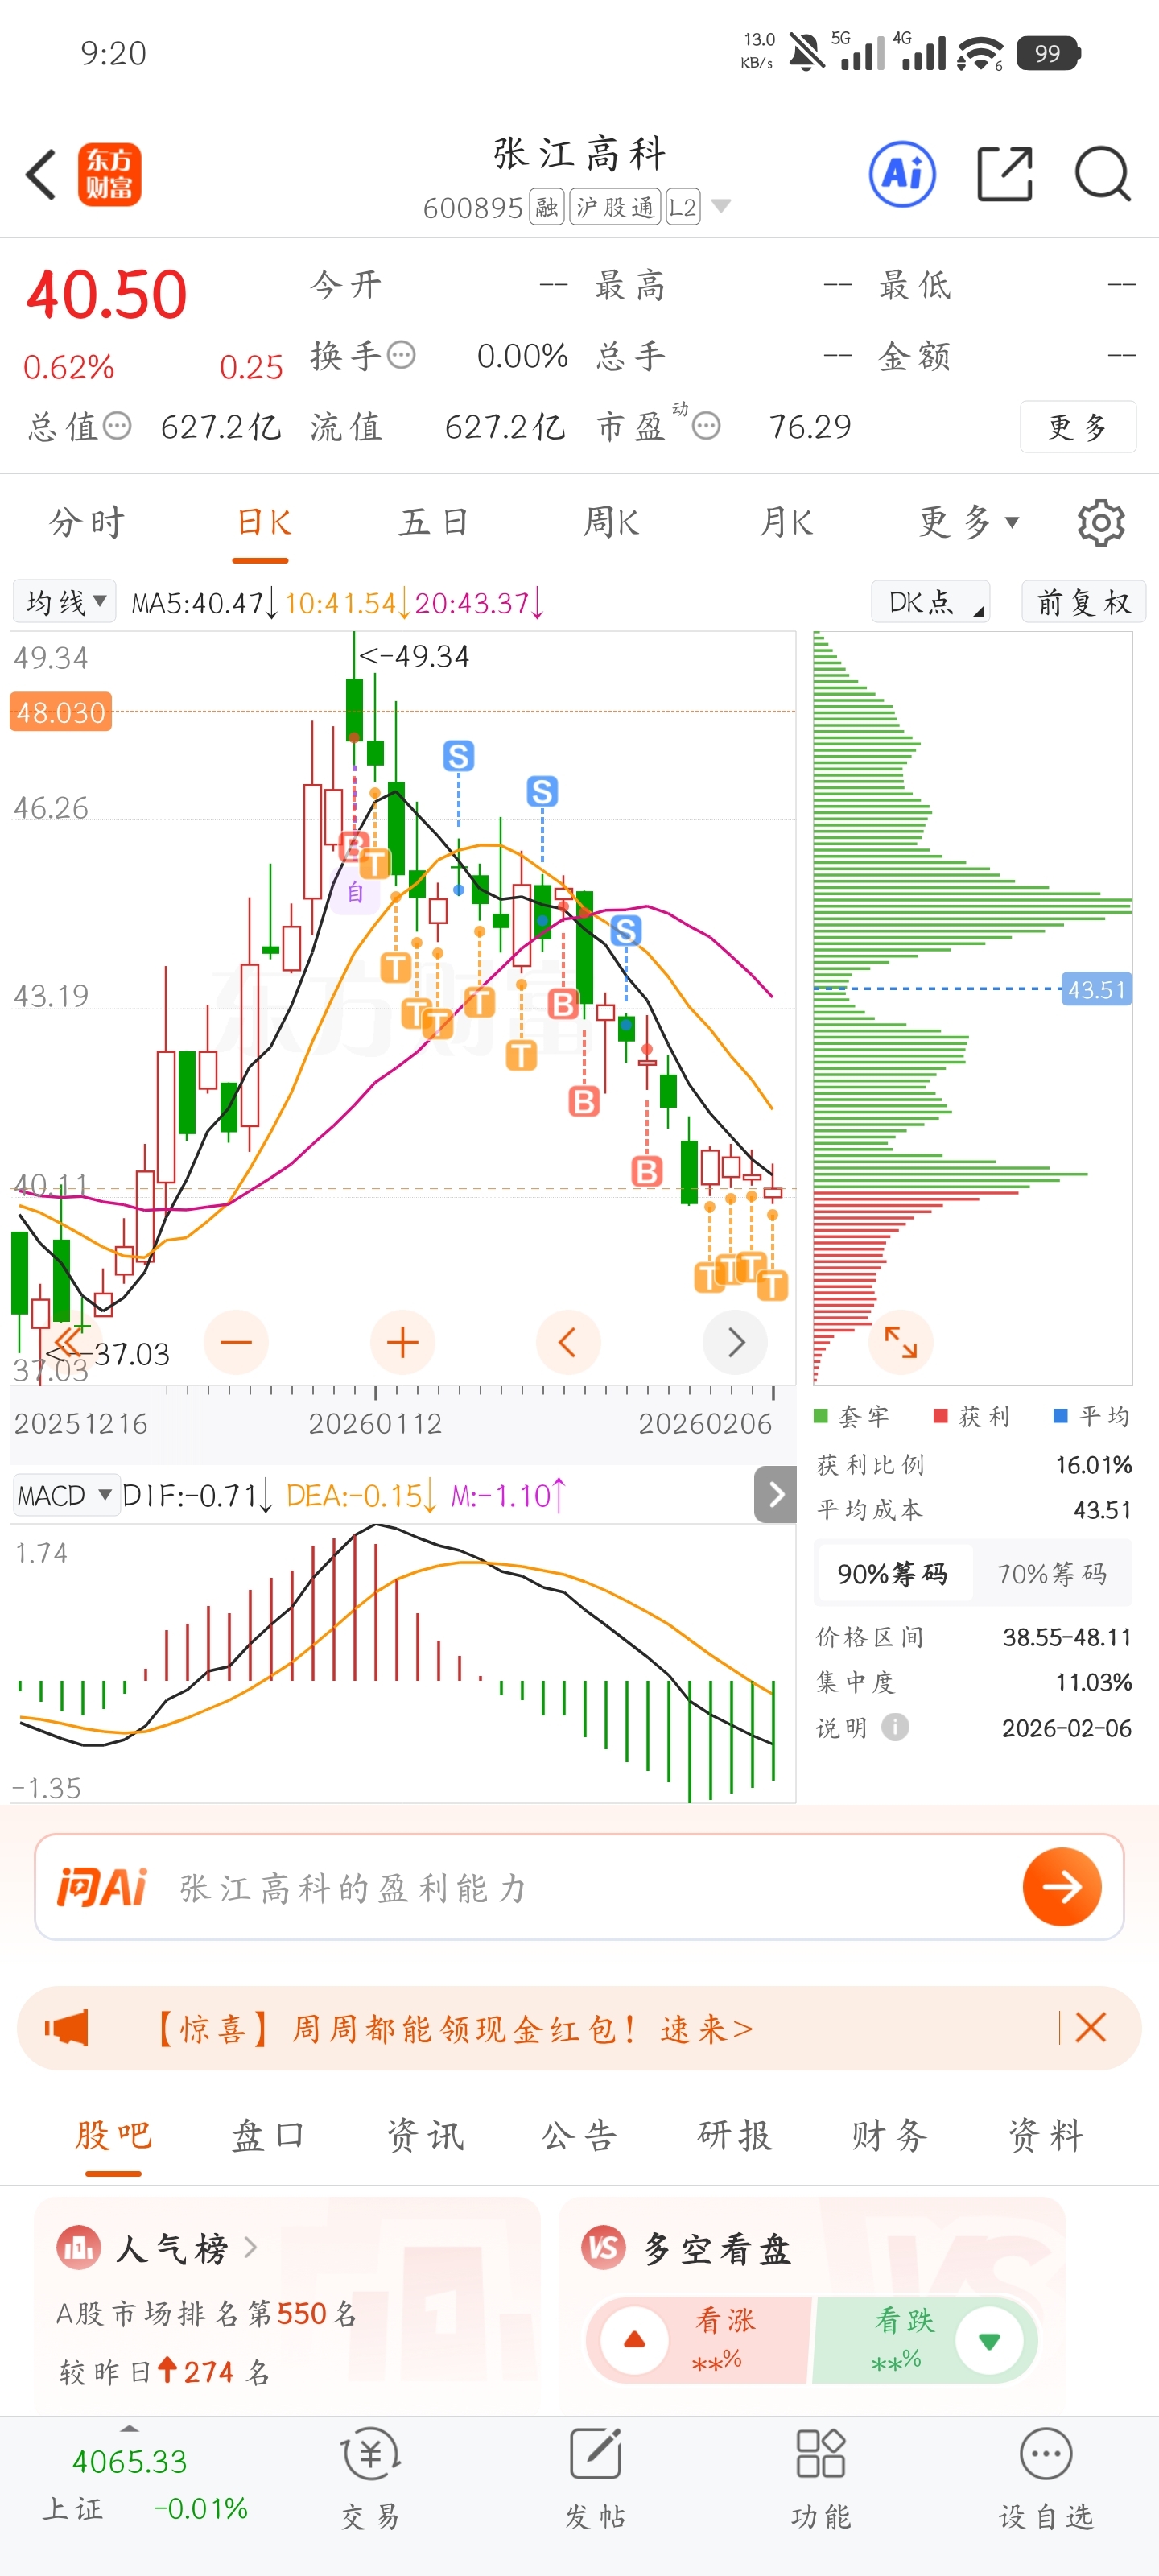The image size is (1159, 2576).
Task: Tap the 总值 info bubble icon
Action: [x=117, y=426]
